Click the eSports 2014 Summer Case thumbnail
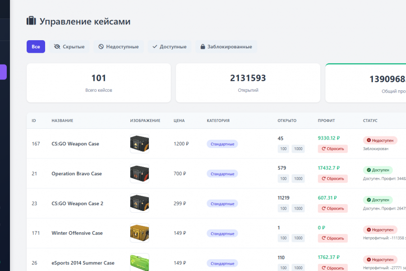 tap(139, 262)
